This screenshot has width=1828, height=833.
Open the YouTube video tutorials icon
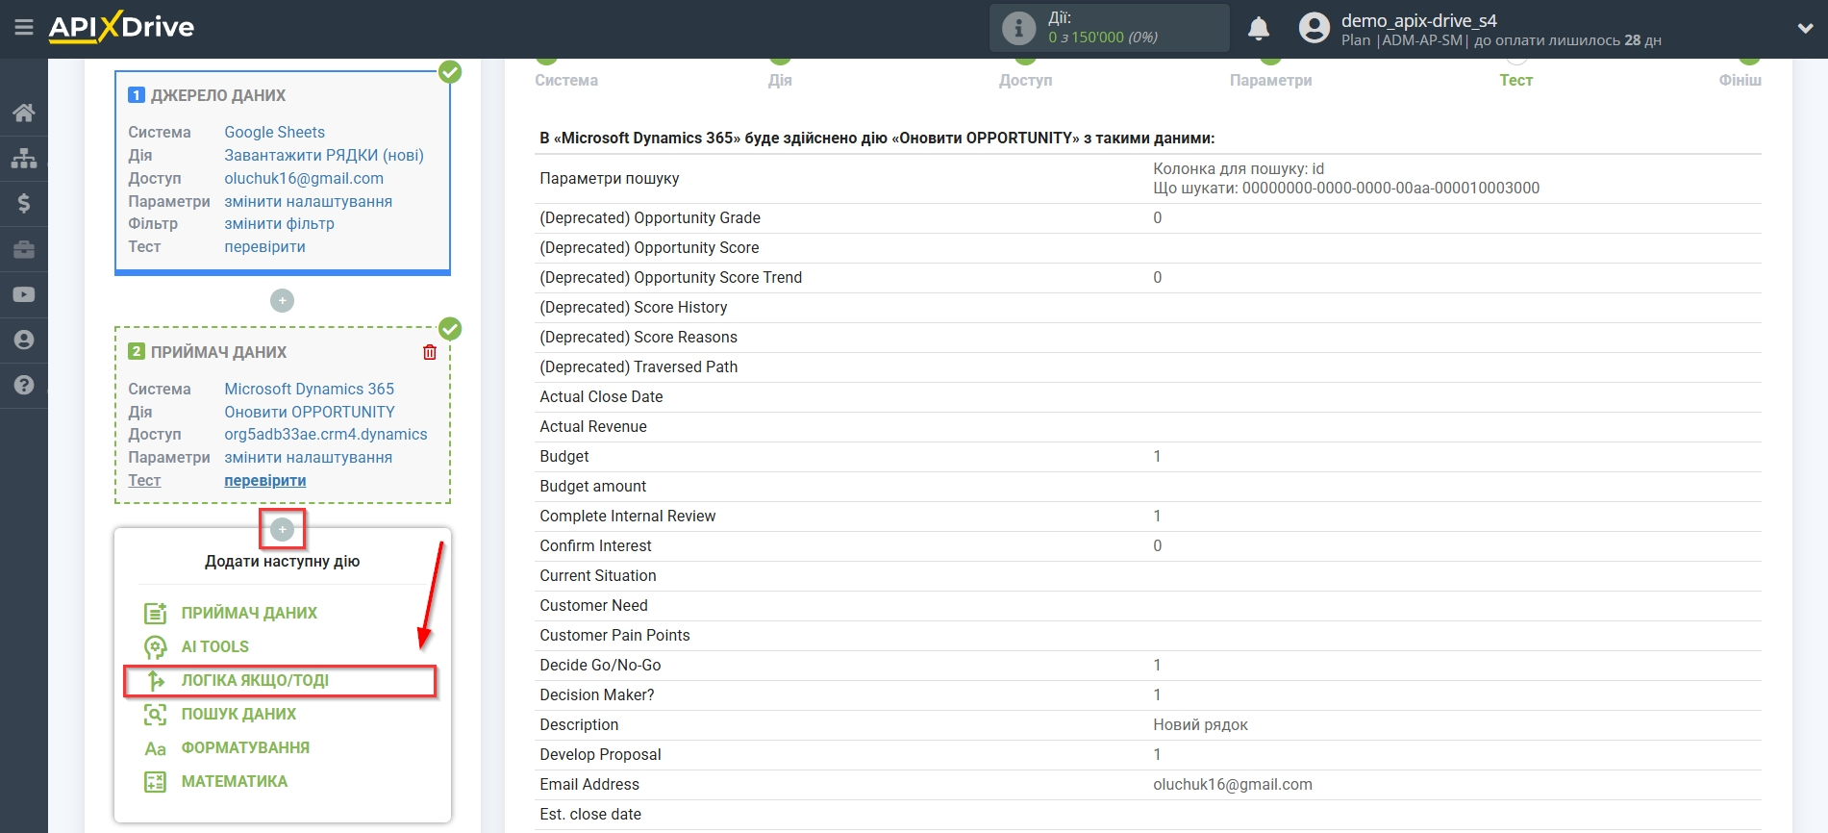pos(24,294)
